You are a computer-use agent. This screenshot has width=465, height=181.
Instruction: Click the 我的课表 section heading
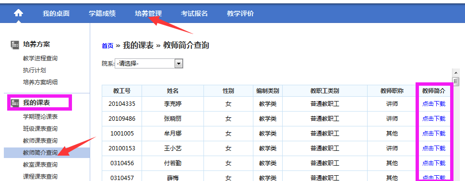click(x=36, y=102)
